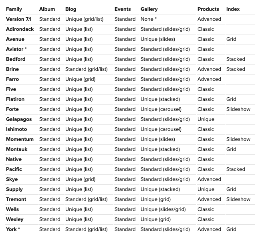Click Unique (grid) Blog cell in Skye row
Screen dimensions: 262x237
point(80,179)
